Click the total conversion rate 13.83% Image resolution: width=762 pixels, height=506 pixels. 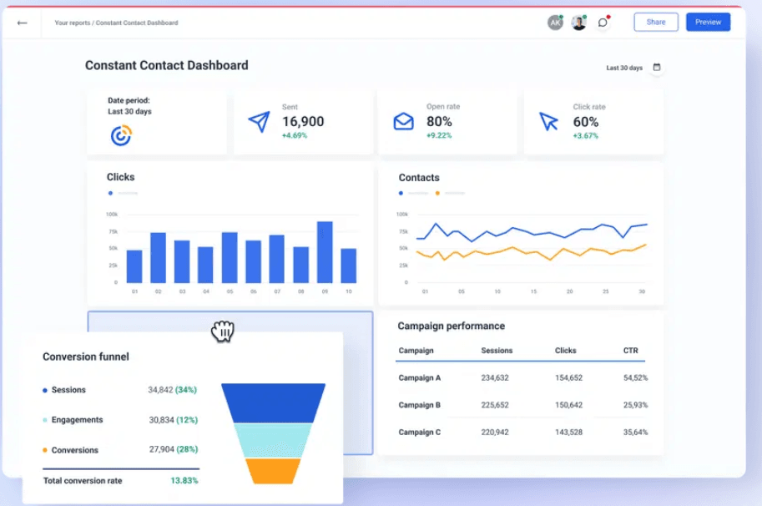click(184, 481)
